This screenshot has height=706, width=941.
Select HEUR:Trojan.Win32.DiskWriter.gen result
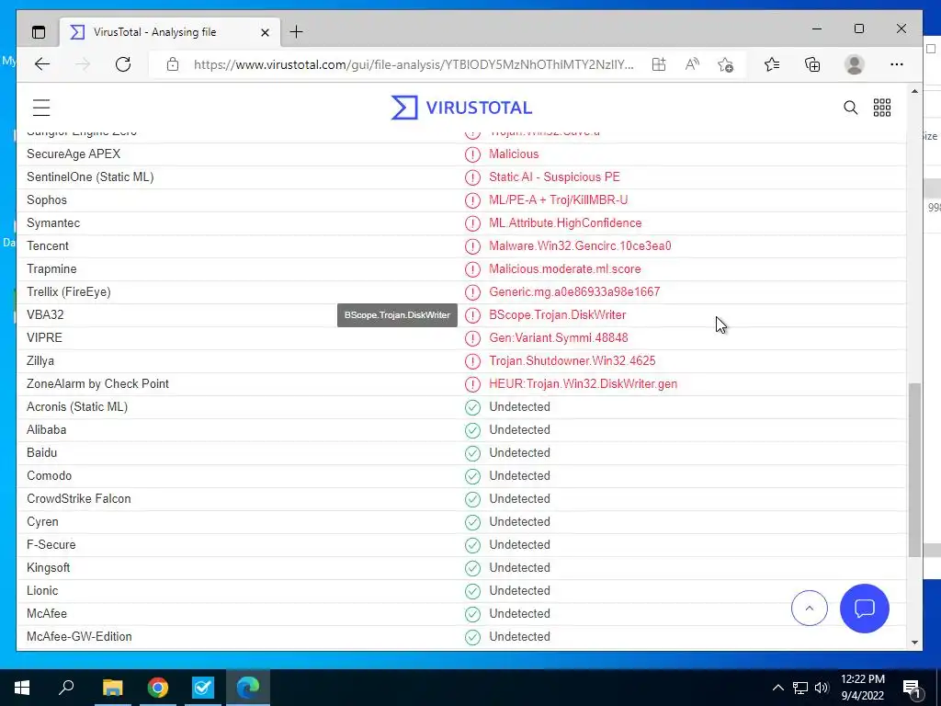pos(583,383)
